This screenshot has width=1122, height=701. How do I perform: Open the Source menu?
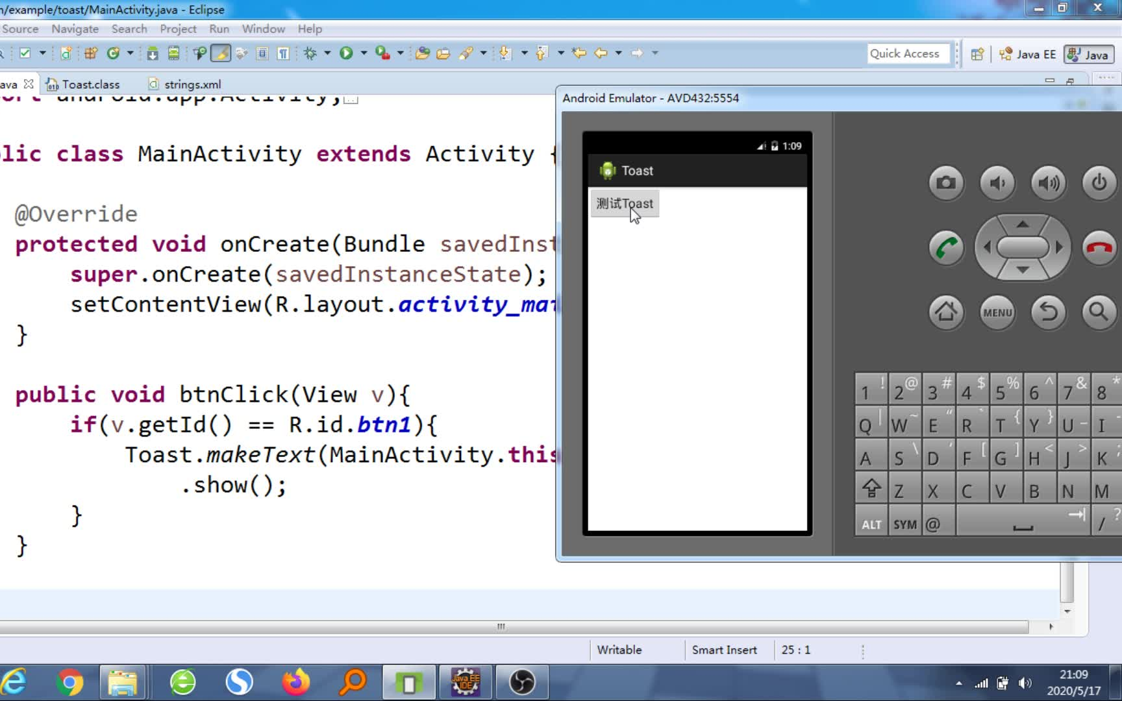20,29
